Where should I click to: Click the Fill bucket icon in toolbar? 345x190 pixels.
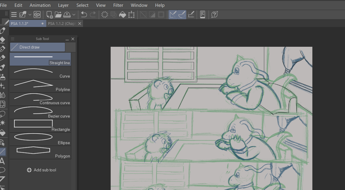(x=123, y=15)
